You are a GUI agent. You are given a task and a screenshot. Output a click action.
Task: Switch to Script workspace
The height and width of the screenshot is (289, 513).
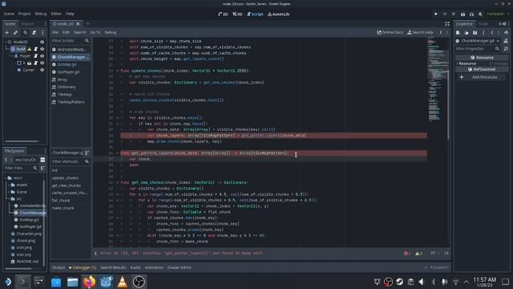pos(255,14)
